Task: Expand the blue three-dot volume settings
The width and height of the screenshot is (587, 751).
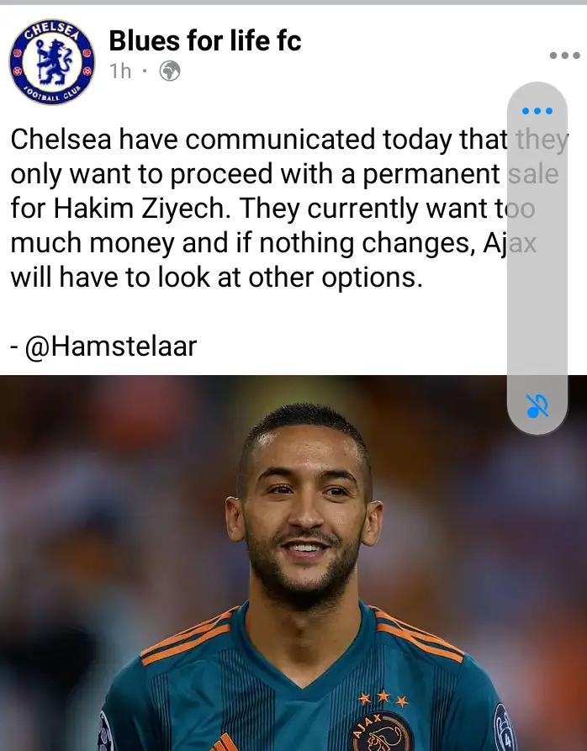Action: 537,111
